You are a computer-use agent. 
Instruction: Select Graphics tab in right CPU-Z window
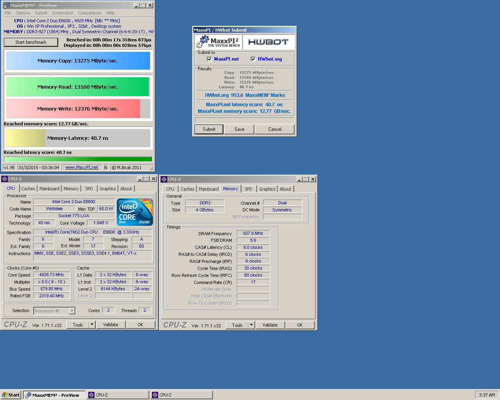(x=267, y=189)
